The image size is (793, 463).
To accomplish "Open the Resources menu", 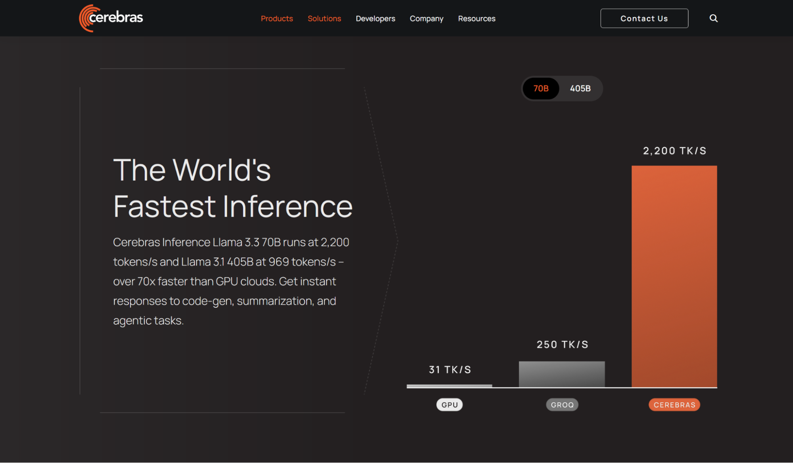I will pos(476,19).
